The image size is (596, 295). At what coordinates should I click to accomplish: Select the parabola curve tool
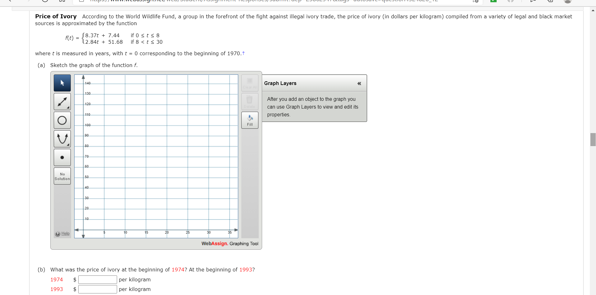pos(62,139)
